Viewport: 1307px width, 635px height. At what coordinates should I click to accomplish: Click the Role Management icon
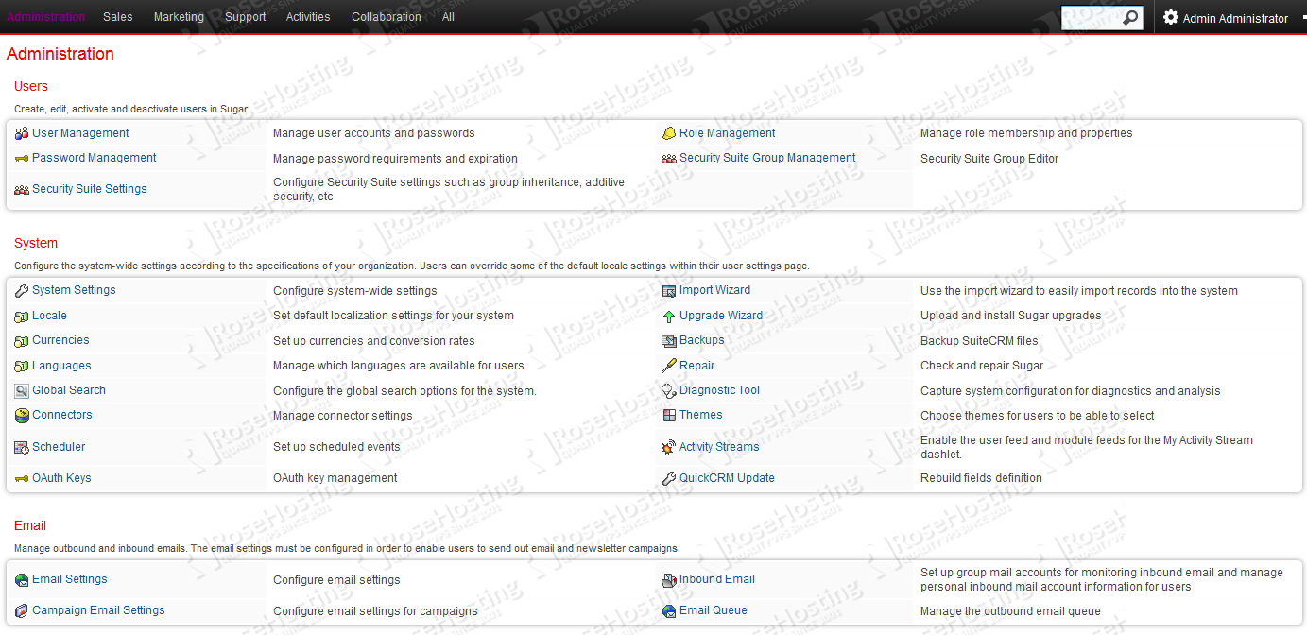point(669,133)
